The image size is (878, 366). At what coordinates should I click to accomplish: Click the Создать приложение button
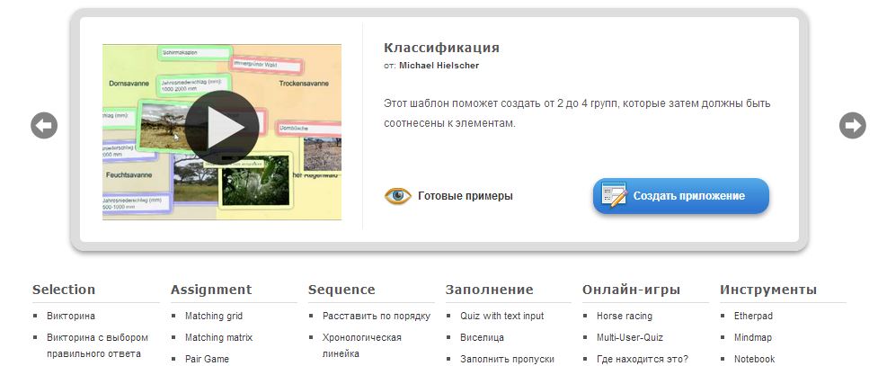pos(681,196)
